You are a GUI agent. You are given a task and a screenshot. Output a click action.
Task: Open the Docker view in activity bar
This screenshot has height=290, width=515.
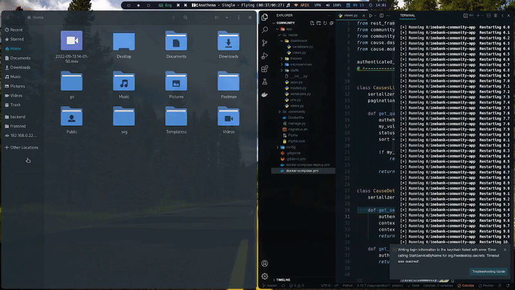click(x=265, y=95)
